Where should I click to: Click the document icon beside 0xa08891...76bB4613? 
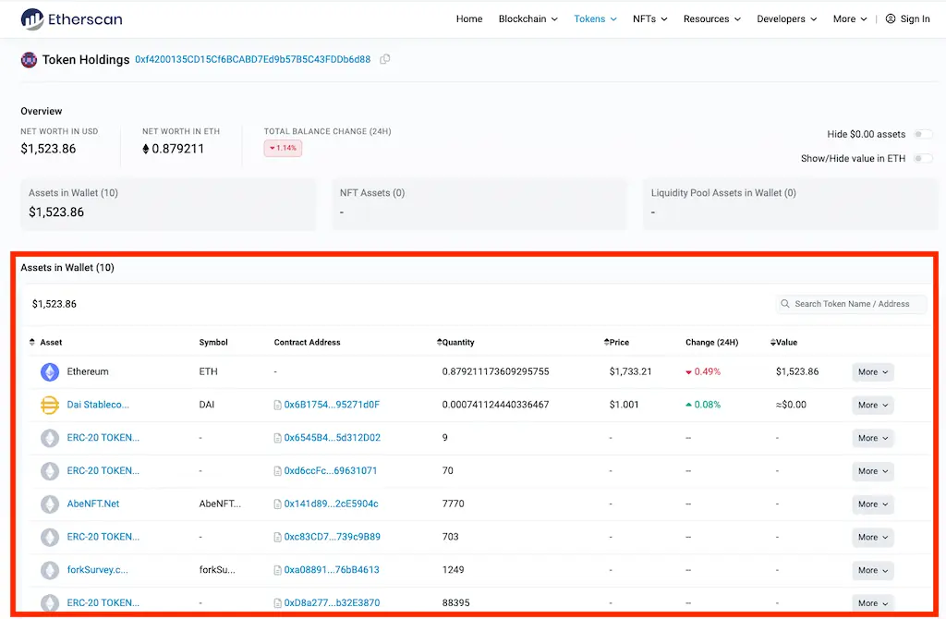click(x=277, y=570)
